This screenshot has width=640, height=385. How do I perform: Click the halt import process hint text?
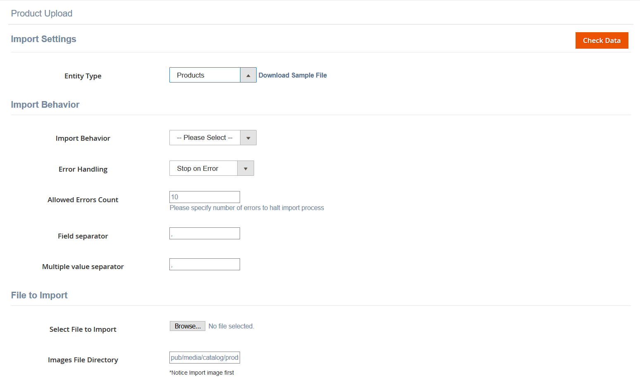(247, 208)
